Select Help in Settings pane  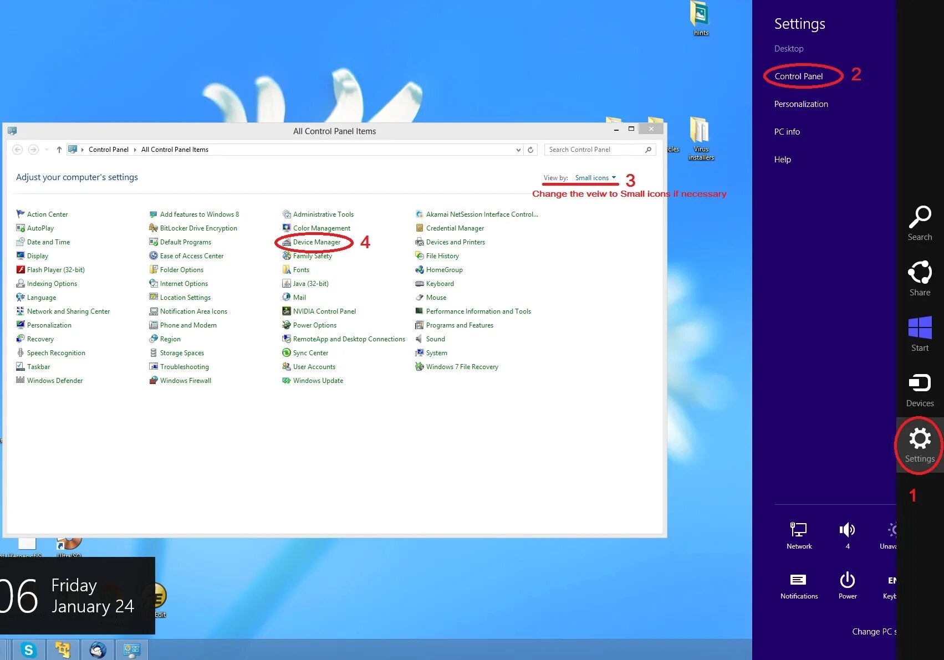pyautogui.click(x=783, y=160)
